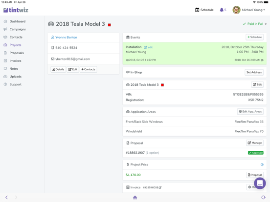
Task: Open Support in the sidebar
Action: click(x=16, y=84)
